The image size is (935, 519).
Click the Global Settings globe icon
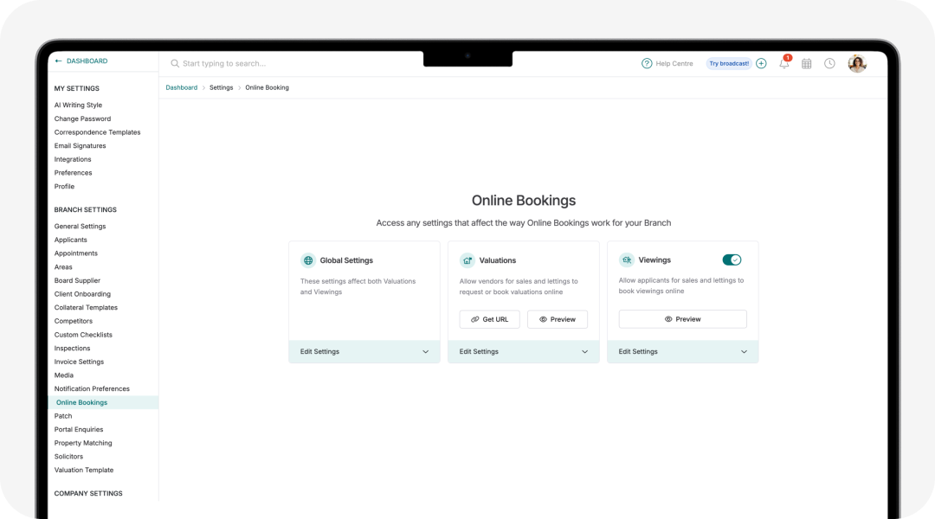pos(307,260)
